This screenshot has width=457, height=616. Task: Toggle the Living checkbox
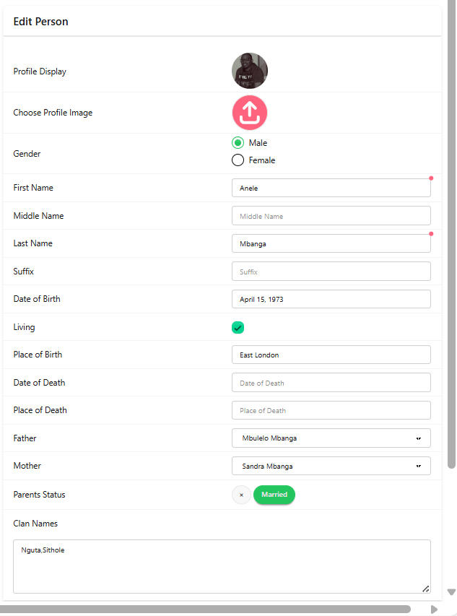[238, 328]
